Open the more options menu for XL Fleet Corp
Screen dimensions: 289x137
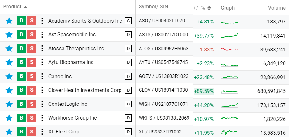tap(42, 132)
